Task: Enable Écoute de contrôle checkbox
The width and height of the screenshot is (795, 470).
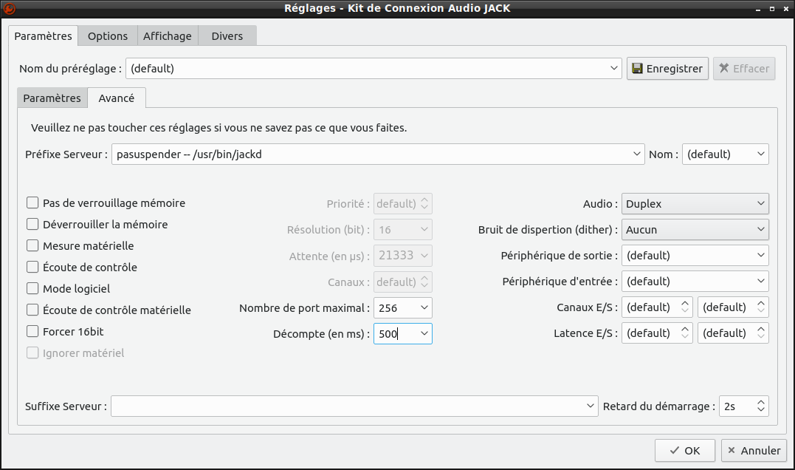Action: coord(32,267)
